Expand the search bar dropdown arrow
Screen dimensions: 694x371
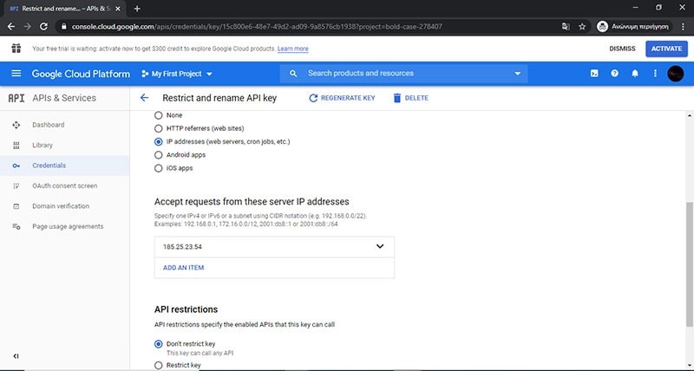(x=518, y=74)
